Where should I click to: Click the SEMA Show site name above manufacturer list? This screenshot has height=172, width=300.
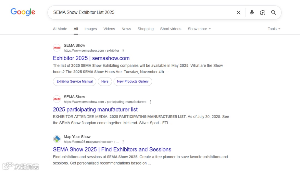pos(74,97)
